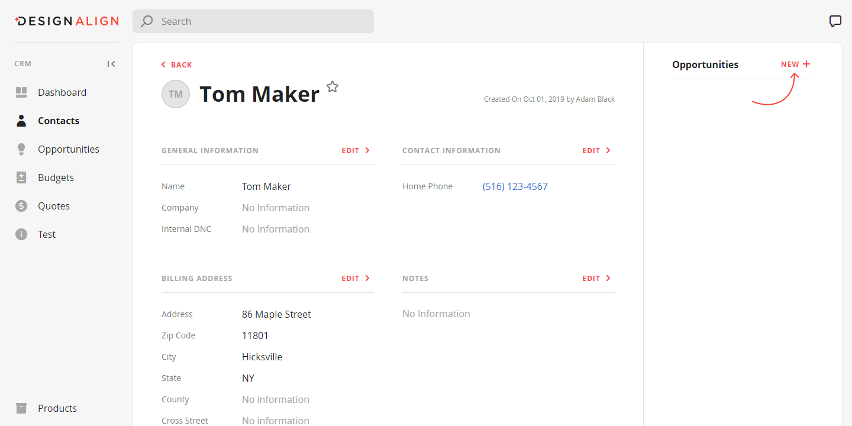Favorite Tom Maker with the star
The width and height of the screenshot is (852, 426).
coord(333,87)
